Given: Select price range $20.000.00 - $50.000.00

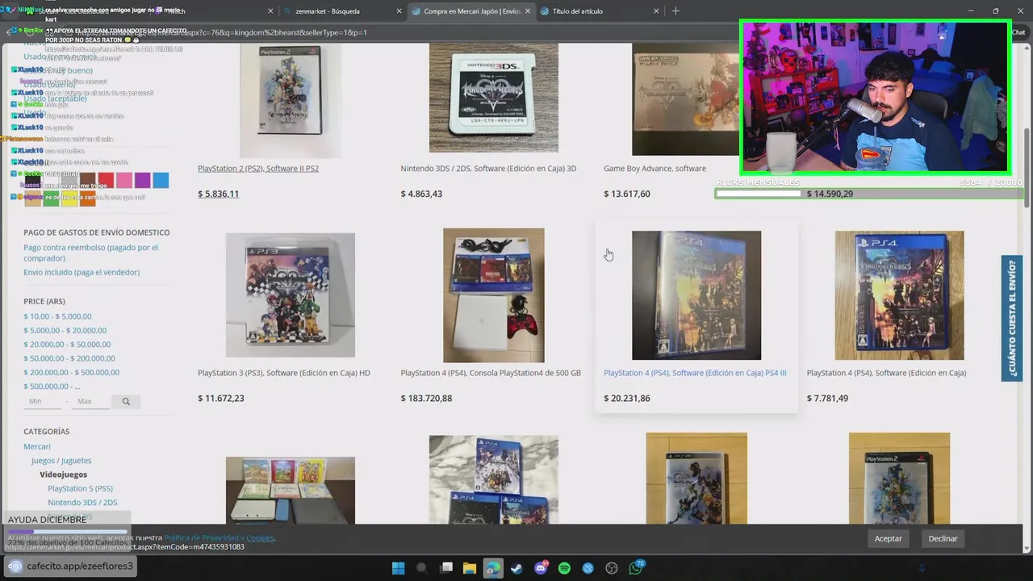Looking at the screenshot, I should click(x=67, y=344).
